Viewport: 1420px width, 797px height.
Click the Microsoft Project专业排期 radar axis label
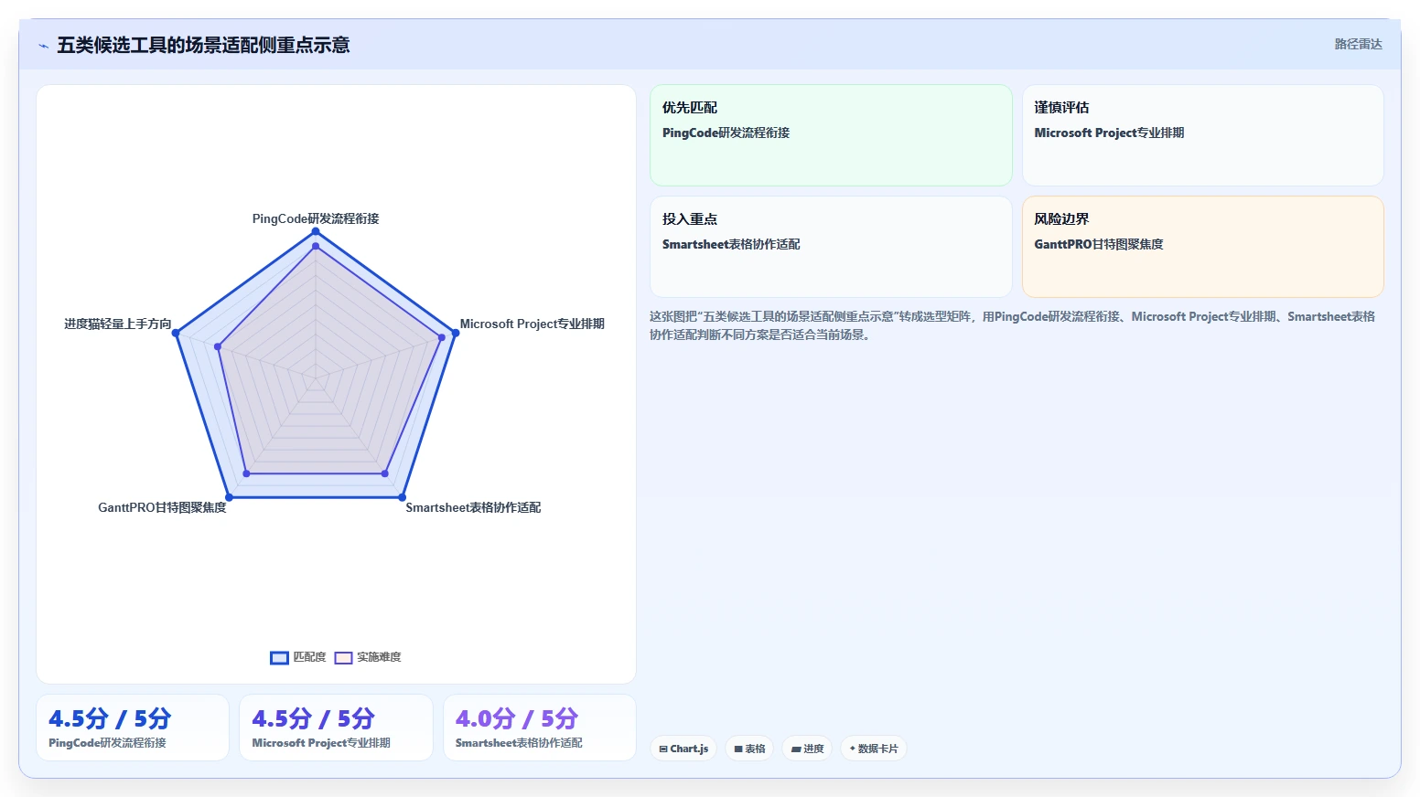(532, 324)
